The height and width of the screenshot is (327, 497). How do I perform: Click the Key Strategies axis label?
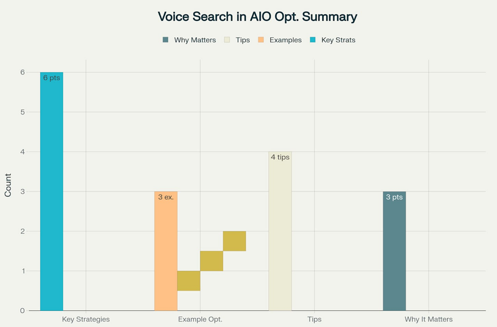[x=86, y=319]
